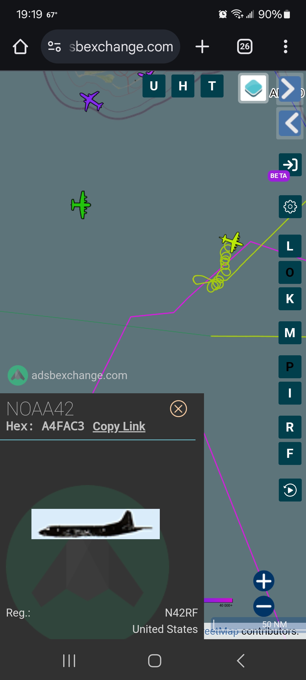Open browser three-dot menu

click(x=286, y=46)
